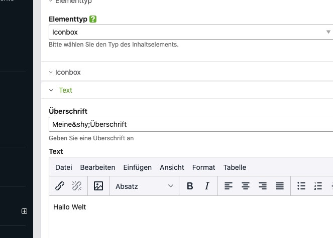
Task: Open the Datei menu
Action: (64, 167)
